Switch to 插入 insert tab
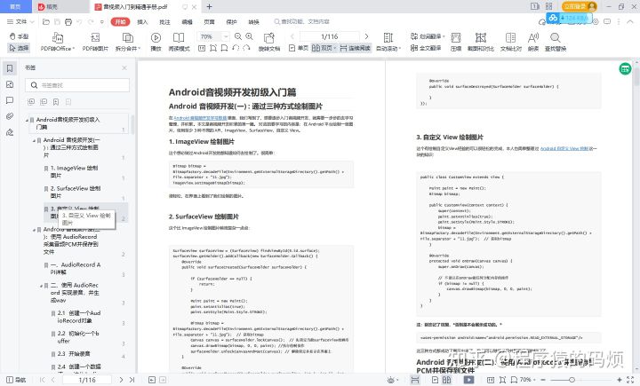This screenshot has width=640, height=386. click(x=142, y=21)
